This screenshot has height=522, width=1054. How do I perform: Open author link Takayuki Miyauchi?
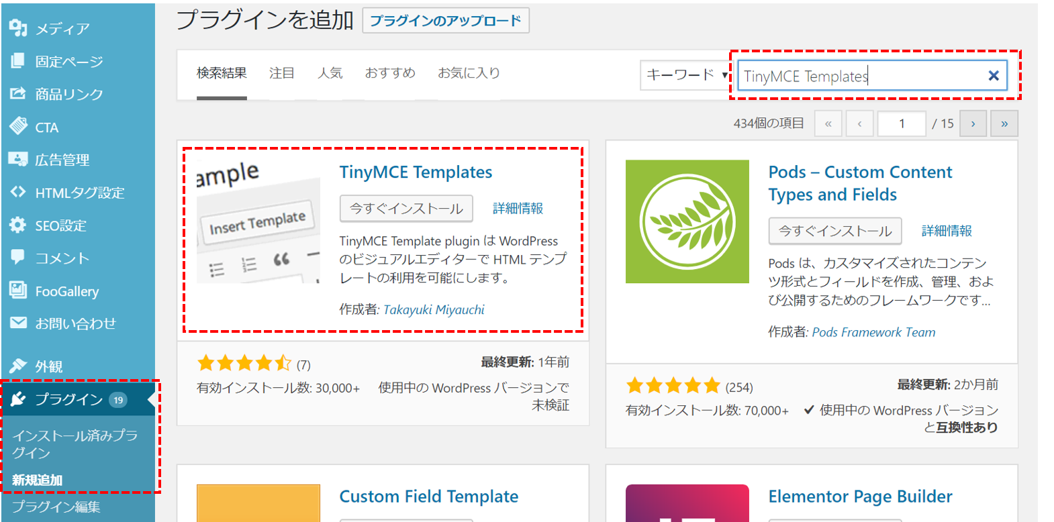coord(434,309)
